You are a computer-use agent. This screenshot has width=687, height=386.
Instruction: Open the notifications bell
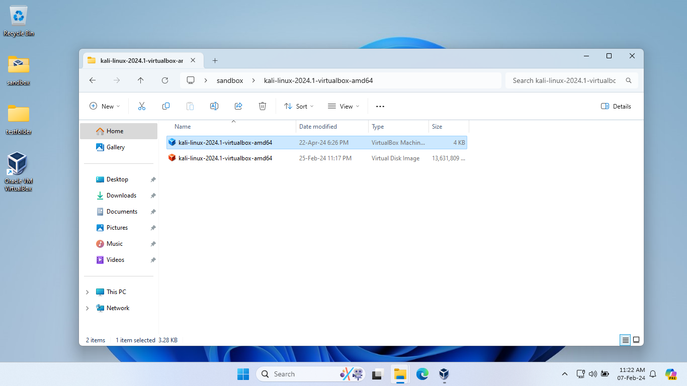(x=653, y=374)
